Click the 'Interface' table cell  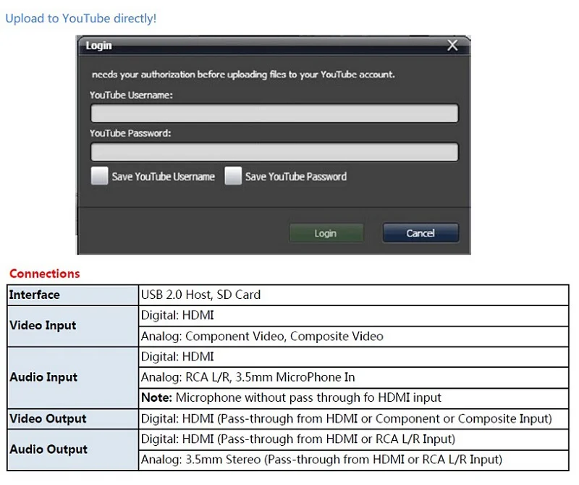[73, 295]
